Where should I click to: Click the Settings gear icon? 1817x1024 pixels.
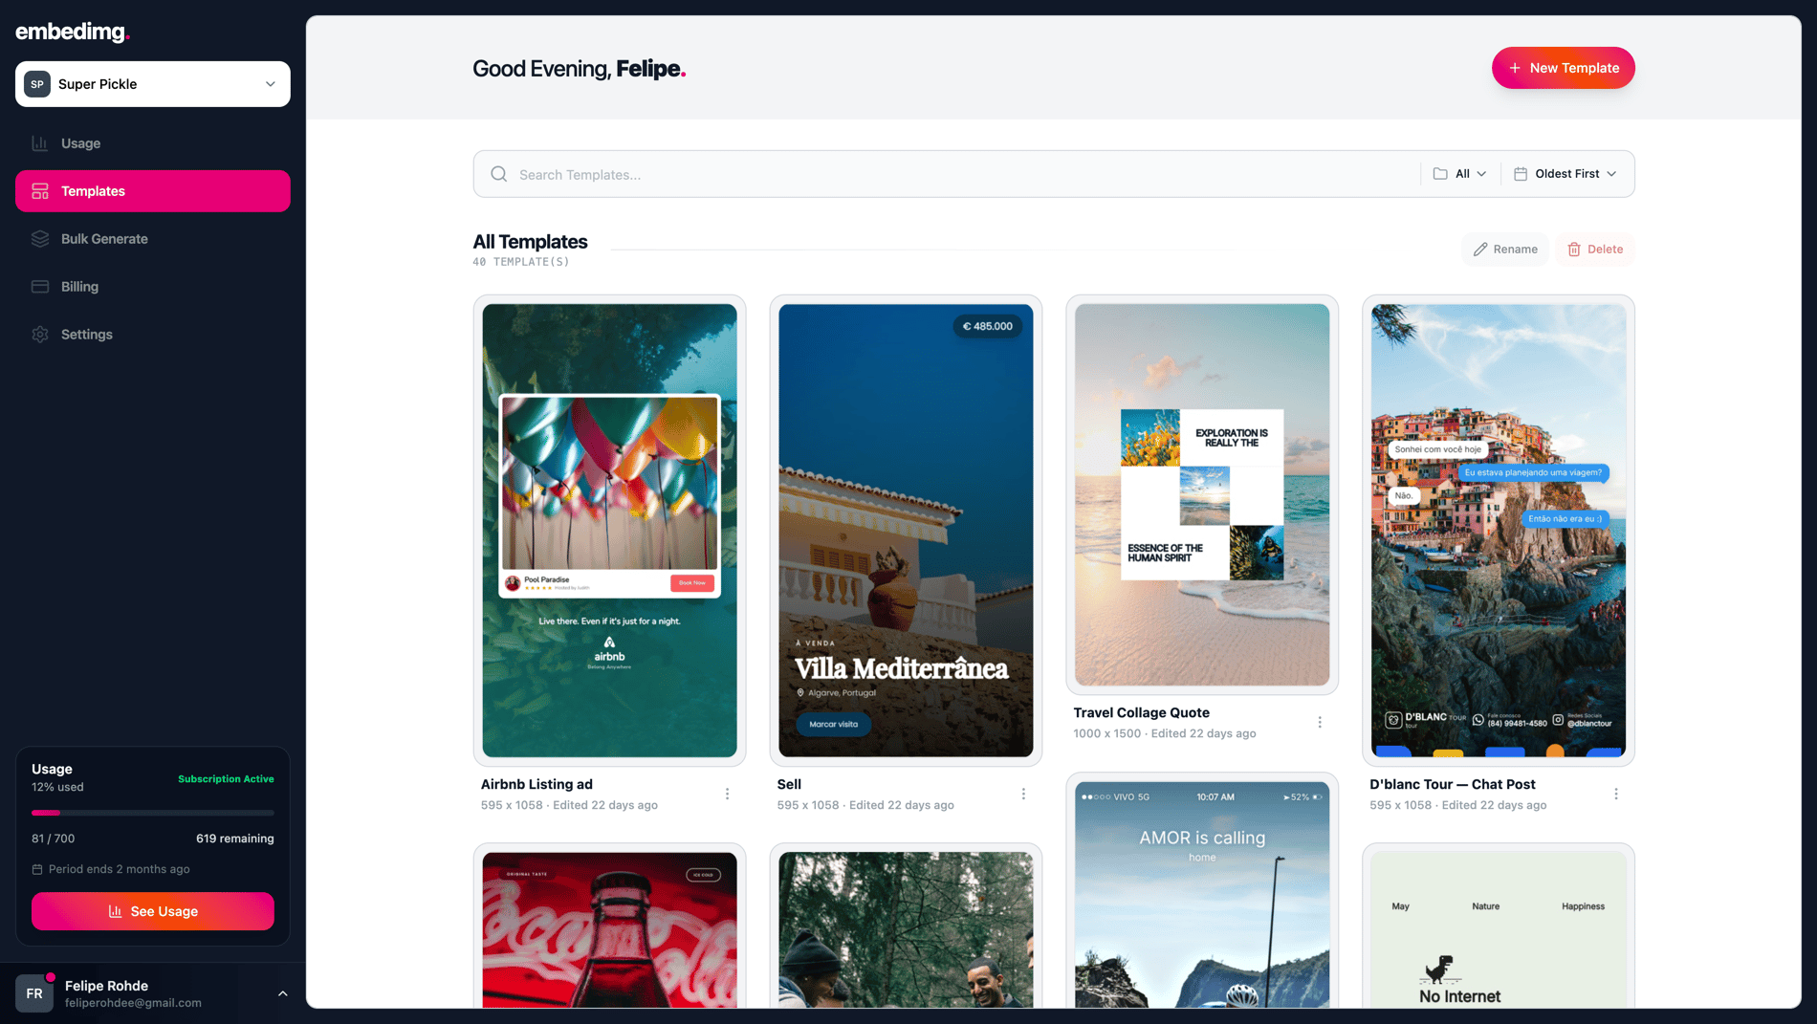(x=40, y=335)
